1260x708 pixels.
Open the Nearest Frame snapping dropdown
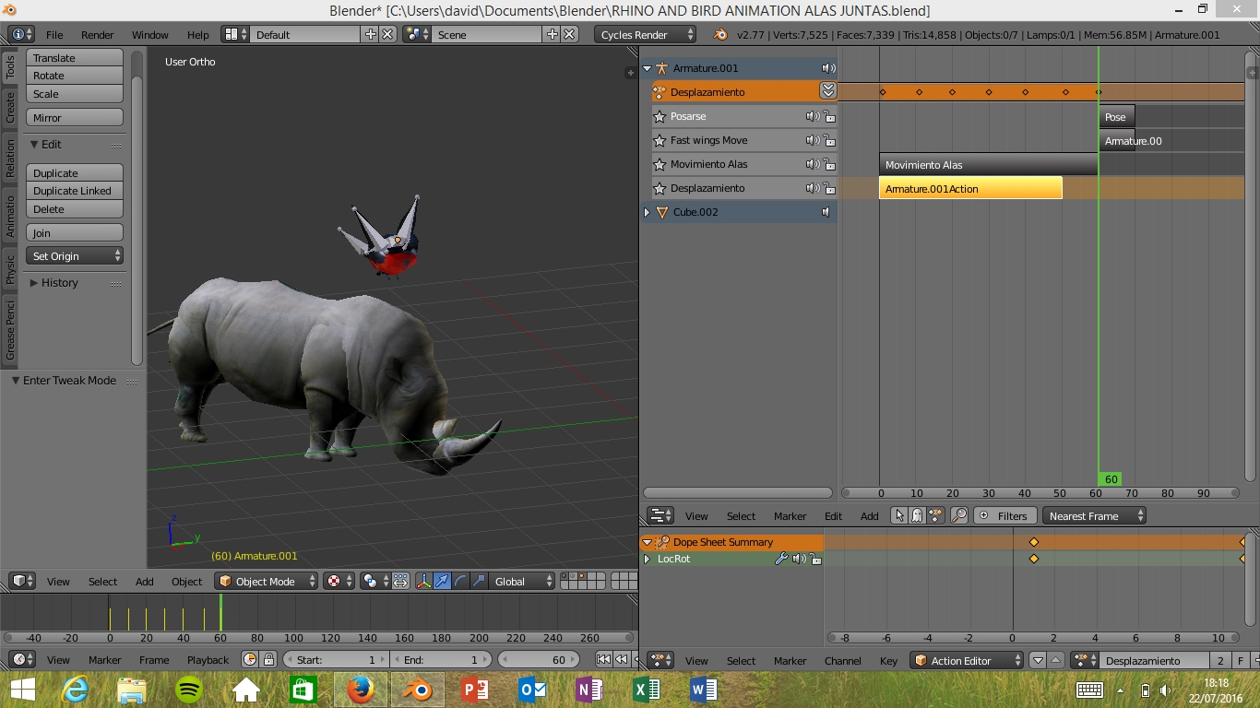(x=1094, y=516)
